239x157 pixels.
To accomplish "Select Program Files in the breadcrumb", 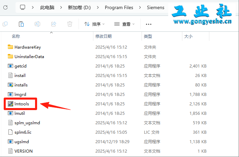I will [x=119, y=7].
